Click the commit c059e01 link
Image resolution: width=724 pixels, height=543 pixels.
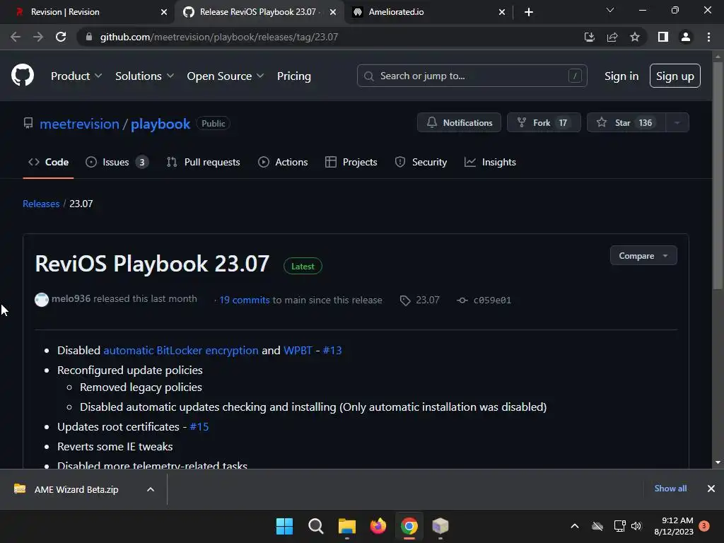[x=492, y=300]
